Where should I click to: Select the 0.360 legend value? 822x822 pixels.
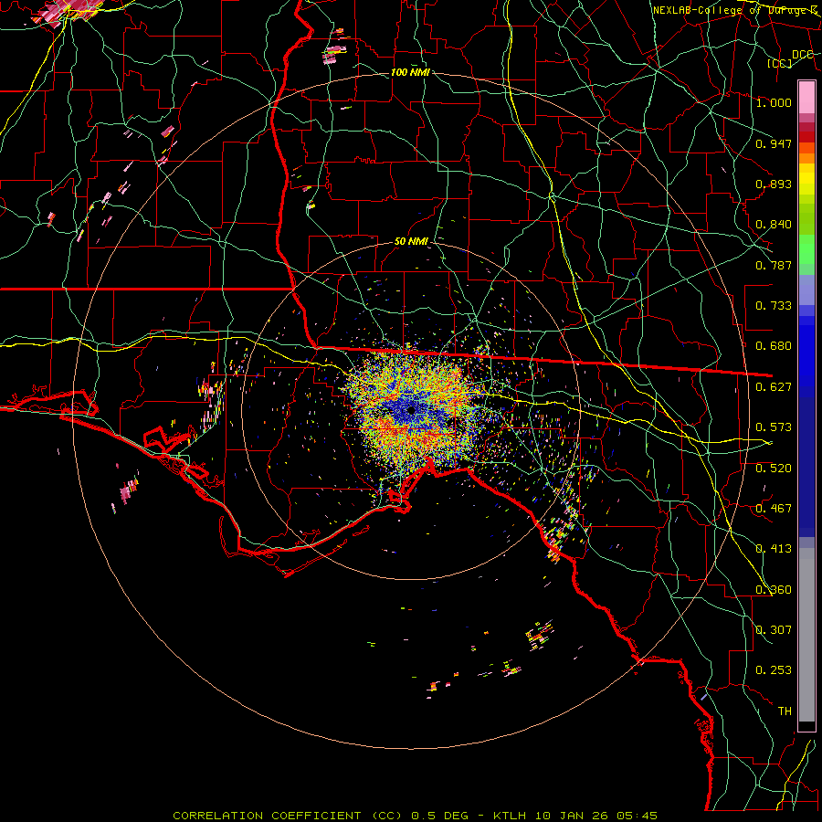774,589
